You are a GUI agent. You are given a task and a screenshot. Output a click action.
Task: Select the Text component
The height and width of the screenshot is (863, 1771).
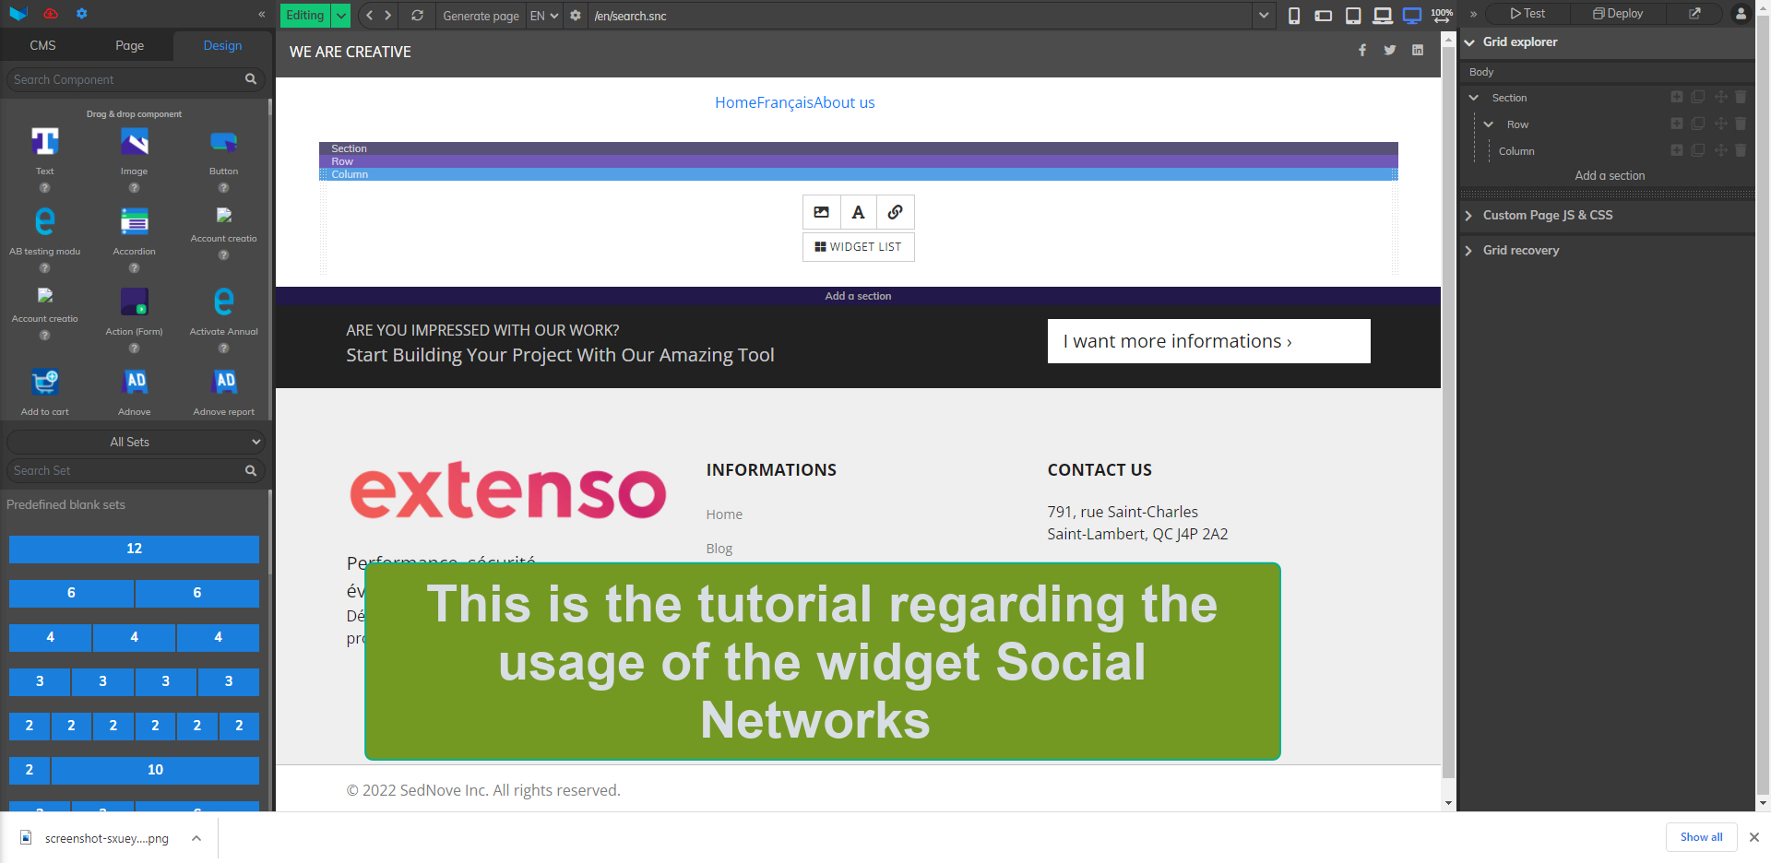pyautogui.click(x=44, y=150)
